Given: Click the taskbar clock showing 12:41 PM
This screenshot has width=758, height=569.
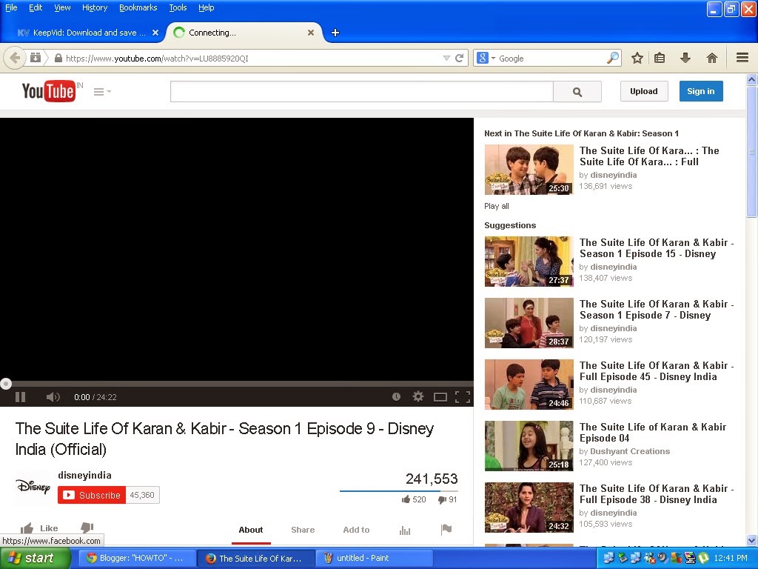Looking at the screenshot, I should (x=731, y=558).
